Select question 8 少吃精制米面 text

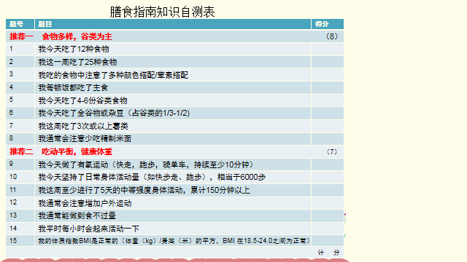(85, 139)
